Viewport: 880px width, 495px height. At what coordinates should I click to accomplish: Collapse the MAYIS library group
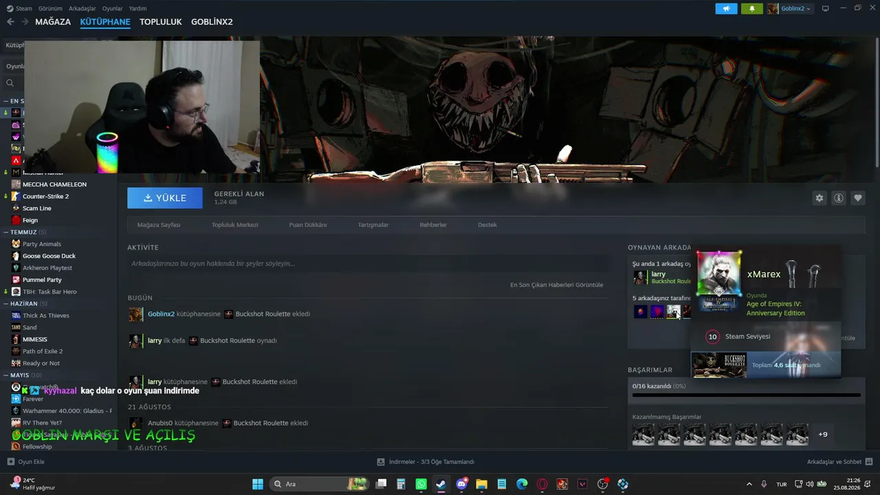click(x=6, y=375)
